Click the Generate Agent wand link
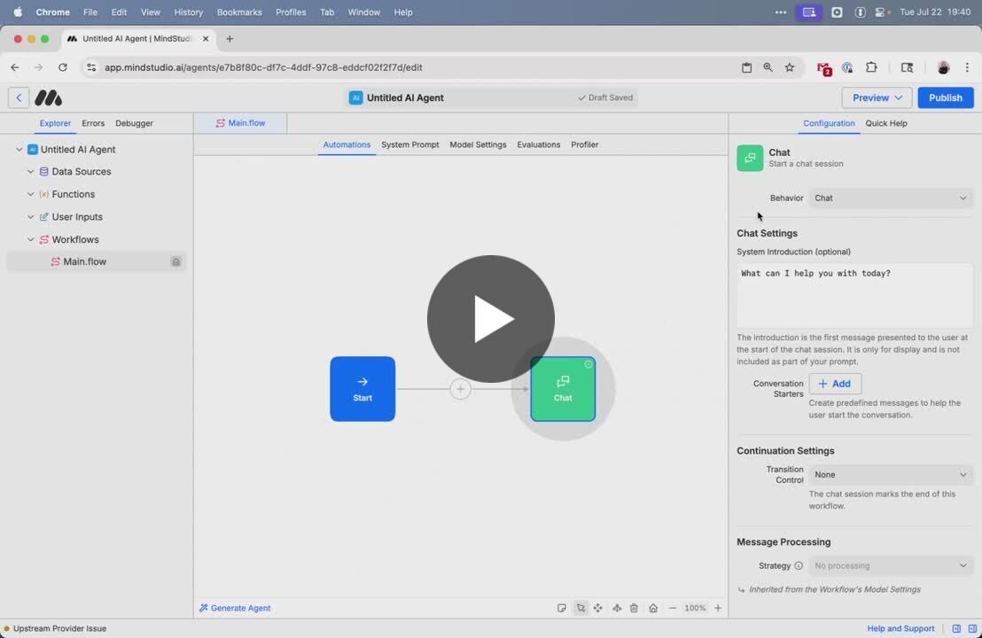 point(235,608)
